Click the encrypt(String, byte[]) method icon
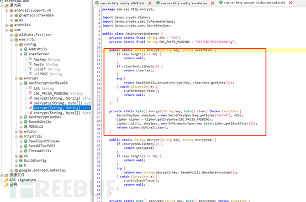 pos(30,112)
